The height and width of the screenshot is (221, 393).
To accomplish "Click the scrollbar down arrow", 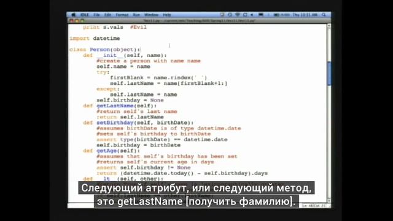I will 329,201.
